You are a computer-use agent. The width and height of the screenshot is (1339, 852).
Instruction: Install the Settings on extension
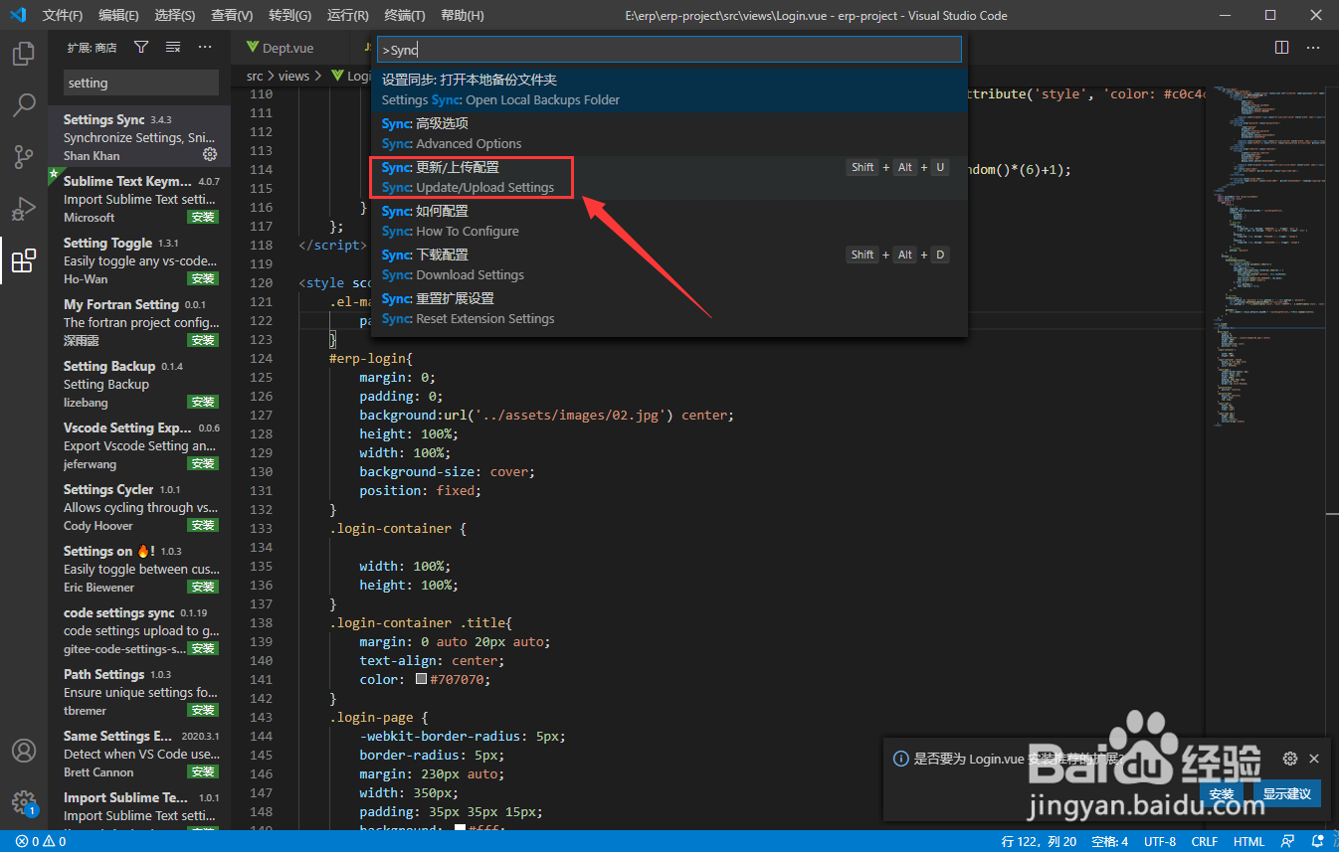click(203, 587)
